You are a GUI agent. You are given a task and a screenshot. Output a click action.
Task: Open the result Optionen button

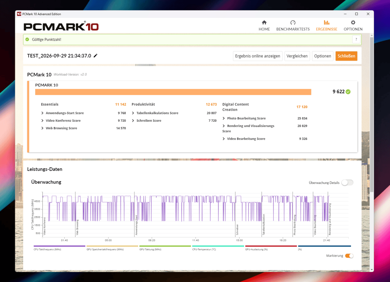click(x=322, y=56)
